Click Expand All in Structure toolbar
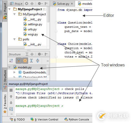This screenshot has height=123, width=131. coord(31,61)
